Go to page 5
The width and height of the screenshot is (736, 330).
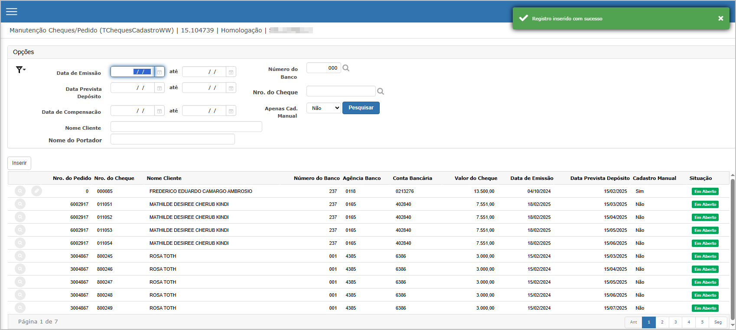[702, 322]
